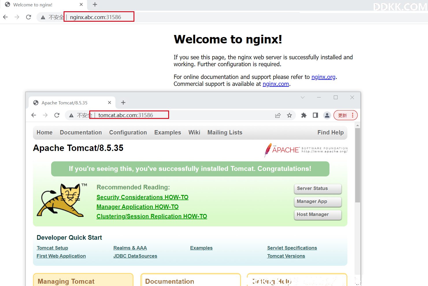Screen dimensions: 428x286
Task: Go forward in the nginx browser window
Action: [17, 17]
